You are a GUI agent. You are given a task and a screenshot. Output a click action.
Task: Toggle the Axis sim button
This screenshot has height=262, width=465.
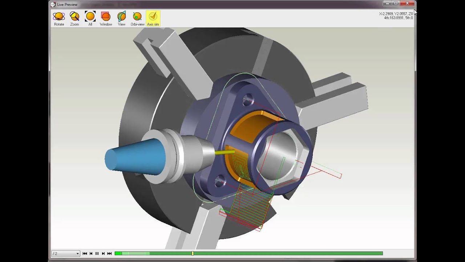(153, 19)
